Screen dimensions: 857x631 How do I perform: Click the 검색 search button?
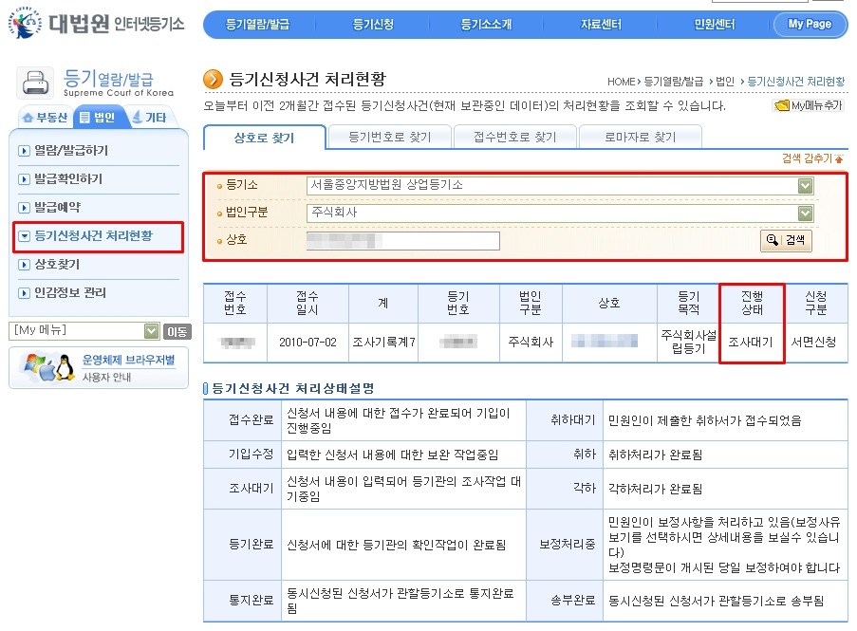[x=786, y=240]
